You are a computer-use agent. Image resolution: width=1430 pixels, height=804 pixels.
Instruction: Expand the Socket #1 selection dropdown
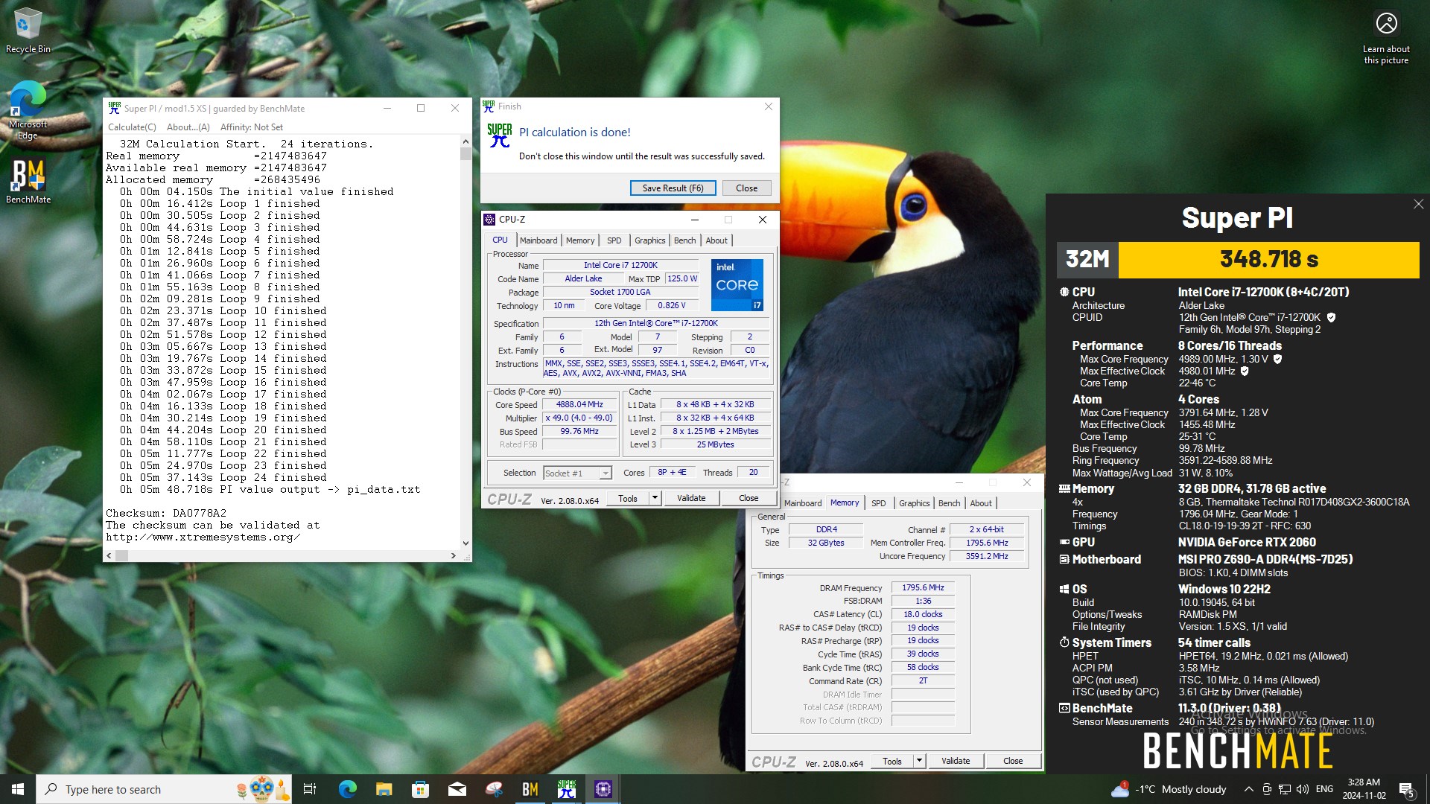coord(606,473)
